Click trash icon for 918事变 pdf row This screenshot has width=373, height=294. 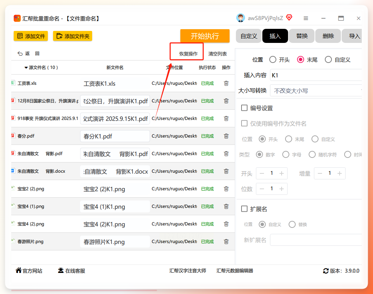point(226,118)
